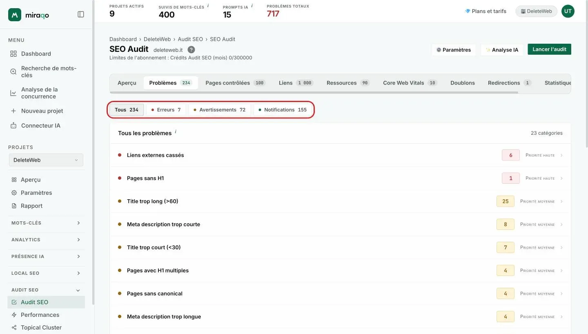Click the diamond icon beside Plans et tarifs

point(468,11)
